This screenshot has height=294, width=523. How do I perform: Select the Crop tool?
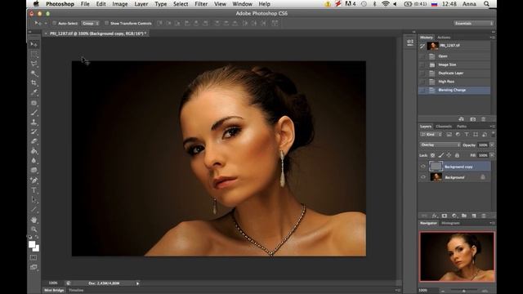34,82
